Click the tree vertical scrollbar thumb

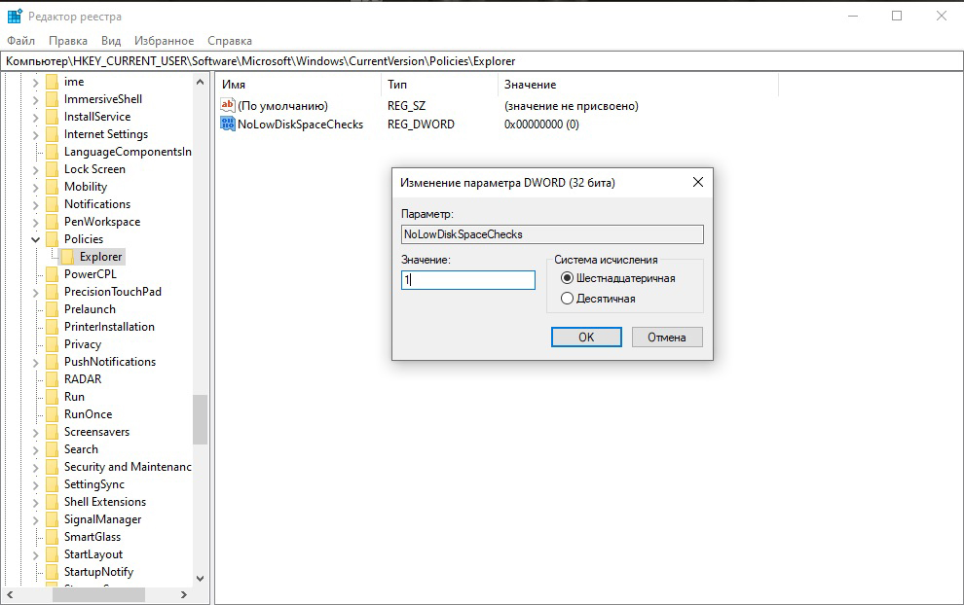coord(200,418)
